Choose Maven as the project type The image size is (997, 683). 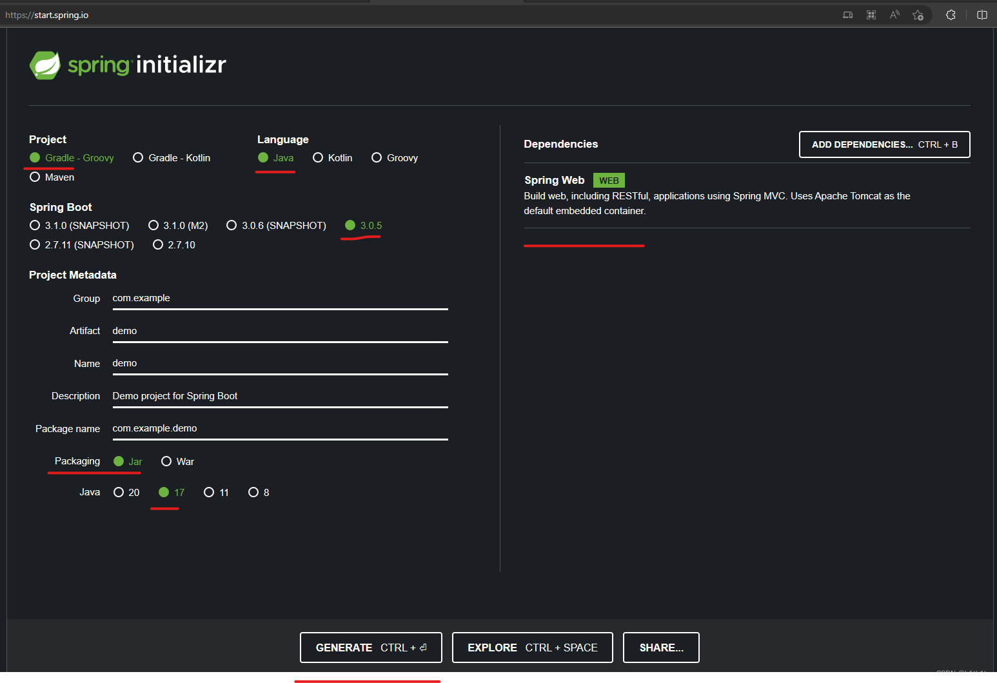(52, 177)
